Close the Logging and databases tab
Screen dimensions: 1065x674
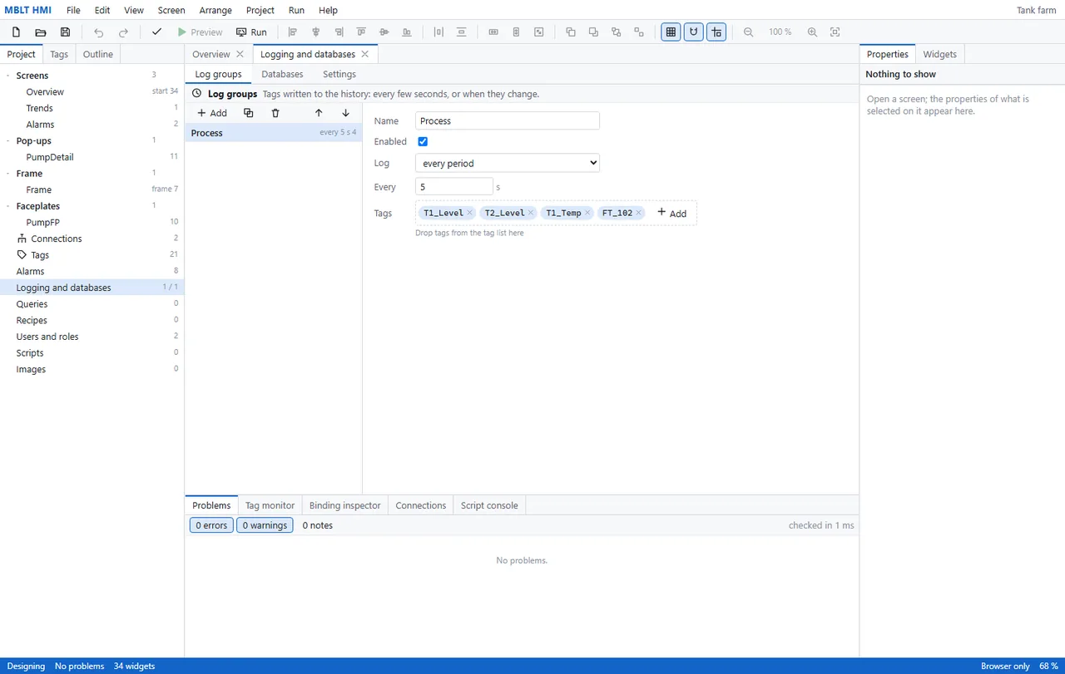(x=364, y=54)
